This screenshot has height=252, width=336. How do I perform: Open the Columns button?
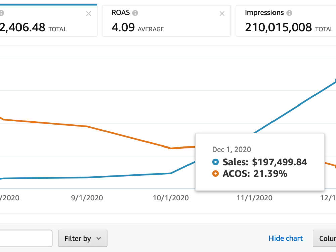click(x=325, y=238)
